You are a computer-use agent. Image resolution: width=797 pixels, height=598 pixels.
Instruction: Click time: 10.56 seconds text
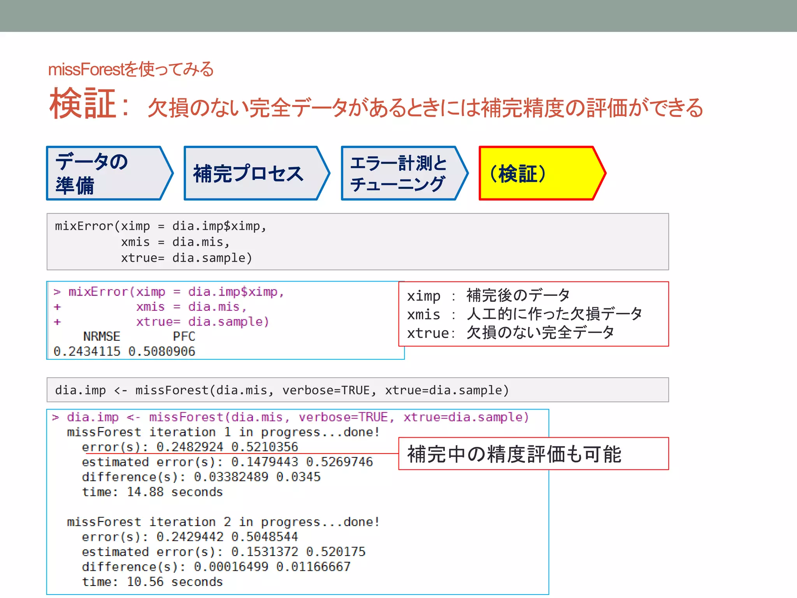pos(152,582)
